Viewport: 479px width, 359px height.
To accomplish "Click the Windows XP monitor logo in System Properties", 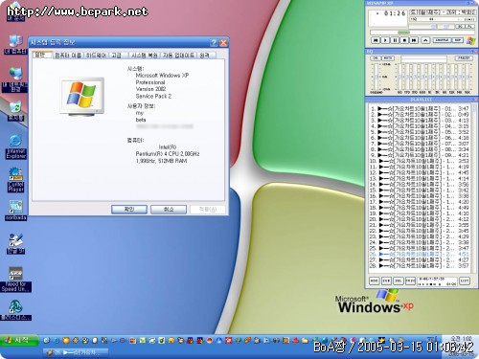I will [82, 96].
